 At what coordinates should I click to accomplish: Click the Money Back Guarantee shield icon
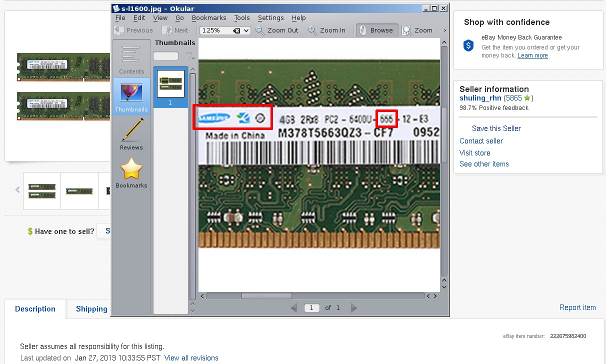tap(468, 45)
